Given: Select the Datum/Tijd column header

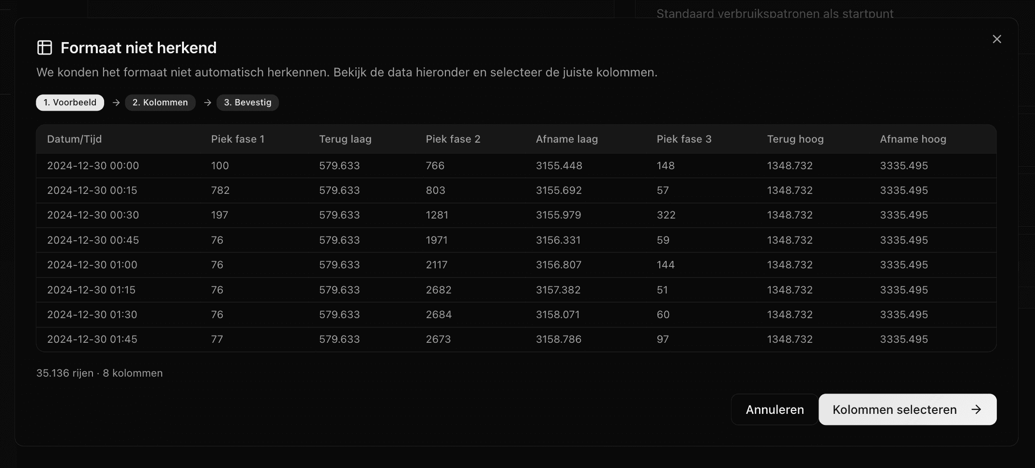Looking at the screenshot, I should (x=74, y=139).
